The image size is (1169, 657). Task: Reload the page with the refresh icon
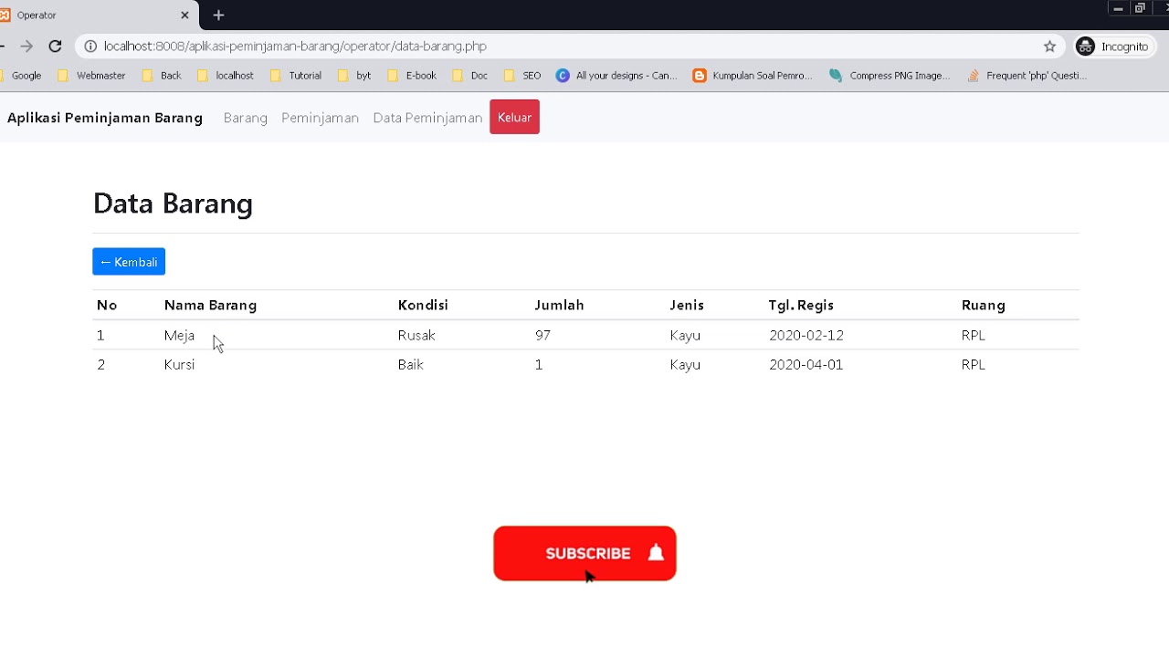pyautogui.click(x=55, y=47)
